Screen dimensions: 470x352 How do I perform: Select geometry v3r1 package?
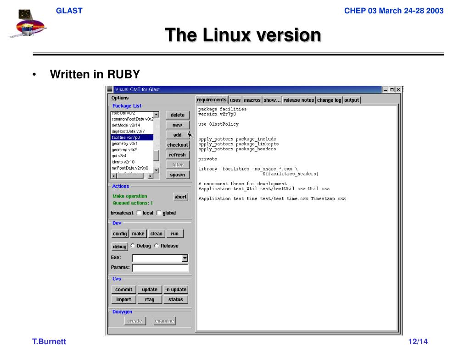tap(132, 143)
